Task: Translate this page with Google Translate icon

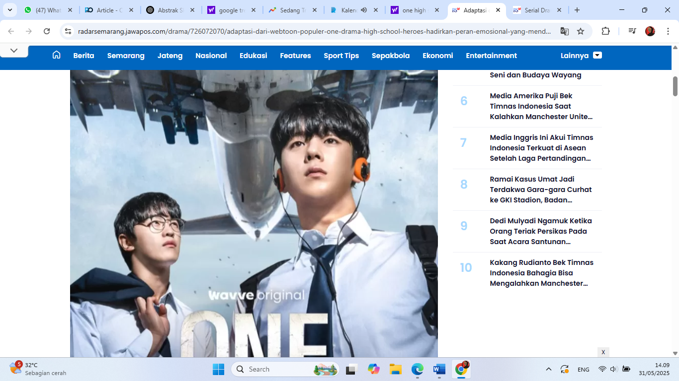Action: click(x=565, y=31)
